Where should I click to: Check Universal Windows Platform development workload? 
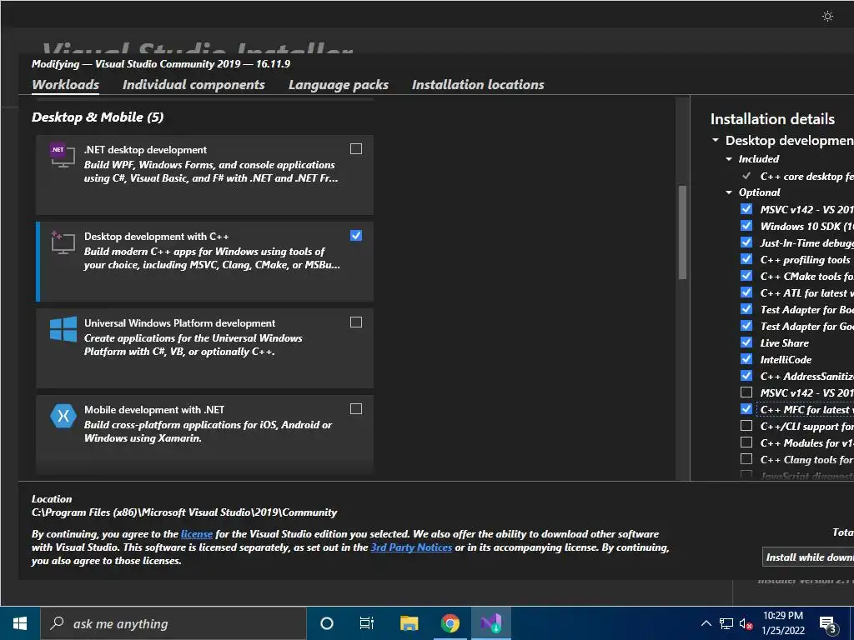coord(355,322)
